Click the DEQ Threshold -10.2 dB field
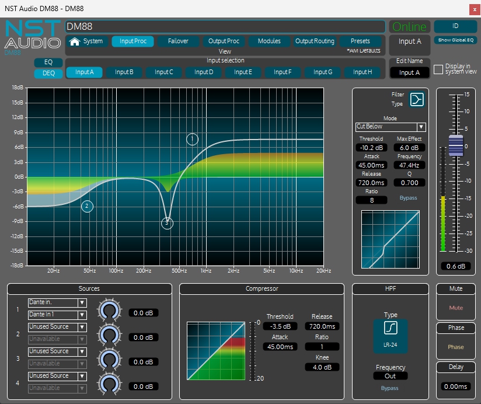Screen dimensions: 481x404 (x=371, y=148)
